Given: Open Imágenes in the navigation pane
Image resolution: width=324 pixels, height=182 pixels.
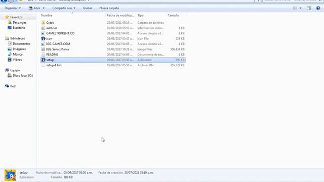Looking at the screenshot, I should pyautogui.click(x=19, y=49).
